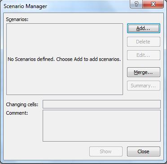
Task: Click the disabled Summary... button
Action: tap(144, 86)
